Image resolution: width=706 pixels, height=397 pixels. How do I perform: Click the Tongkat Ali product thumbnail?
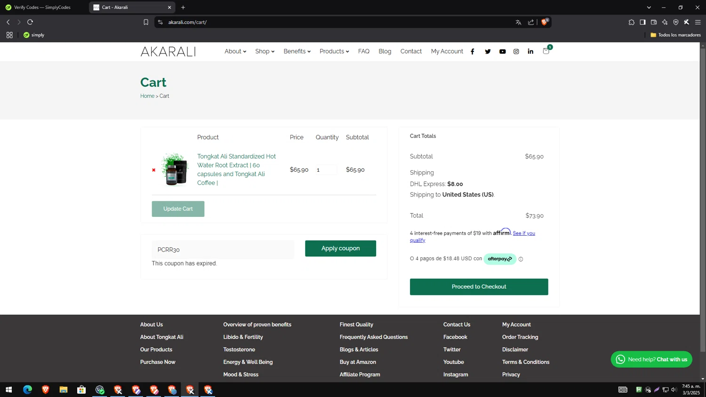(x=175, y=169)
